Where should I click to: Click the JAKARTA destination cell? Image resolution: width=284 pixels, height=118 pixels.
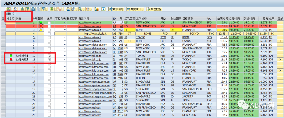click(194, 96)
